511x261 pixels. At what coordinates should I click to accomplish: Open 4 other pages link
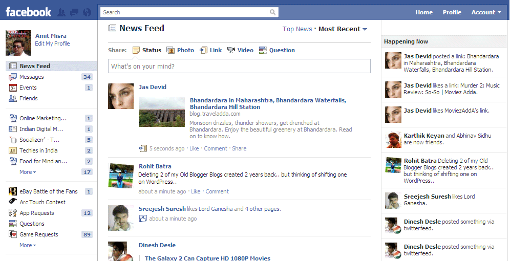(263, 209)
